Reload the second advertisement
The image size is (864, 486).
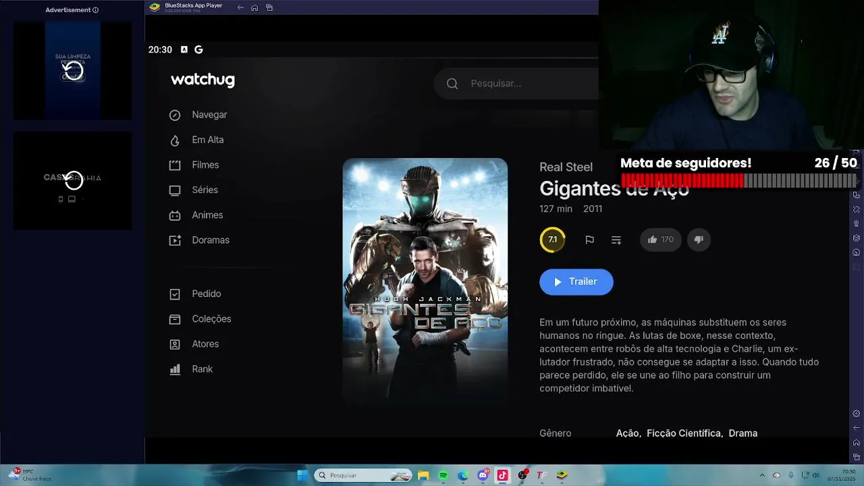tap(73, 180)
